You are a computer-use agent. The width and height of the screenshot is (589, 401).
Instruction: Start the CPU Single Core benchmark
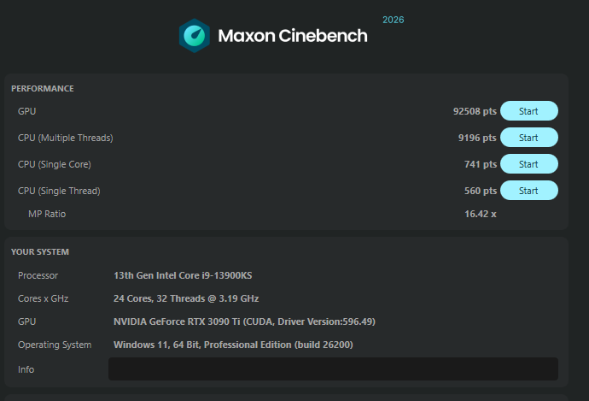529,164
